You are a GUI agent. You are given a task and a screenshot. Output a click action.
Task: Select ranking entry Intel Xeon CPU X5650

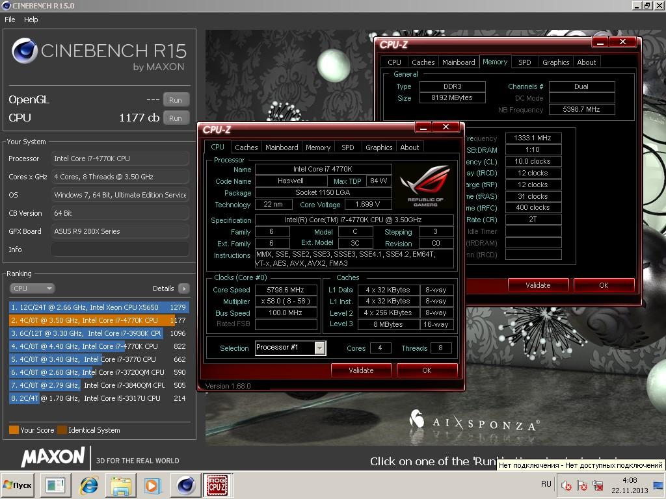click(99, 307)
